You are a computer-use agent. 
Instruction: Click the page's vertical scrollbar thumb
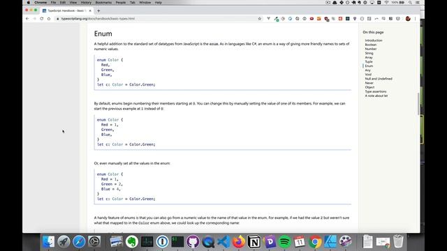pos(418,104)
